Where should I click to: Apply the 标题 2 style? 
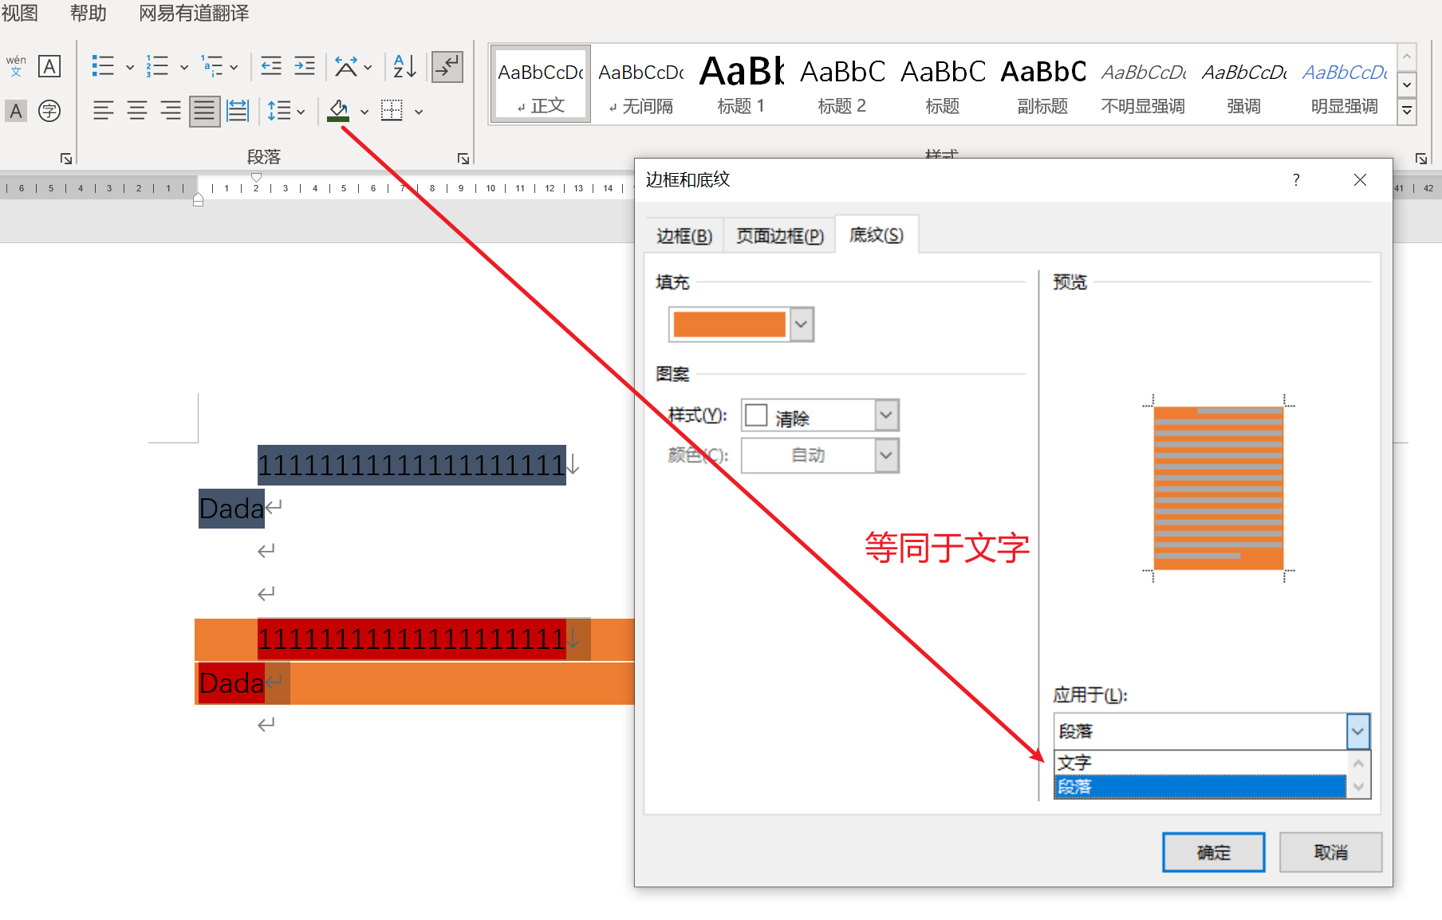pyautogui.click(x=842, y=85)
